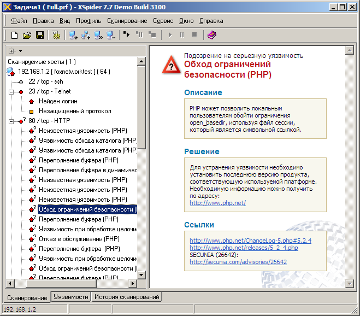This screenshot has width=360, height=316.
Task: Open the Окно menu
Action: [x=186, y=21]
